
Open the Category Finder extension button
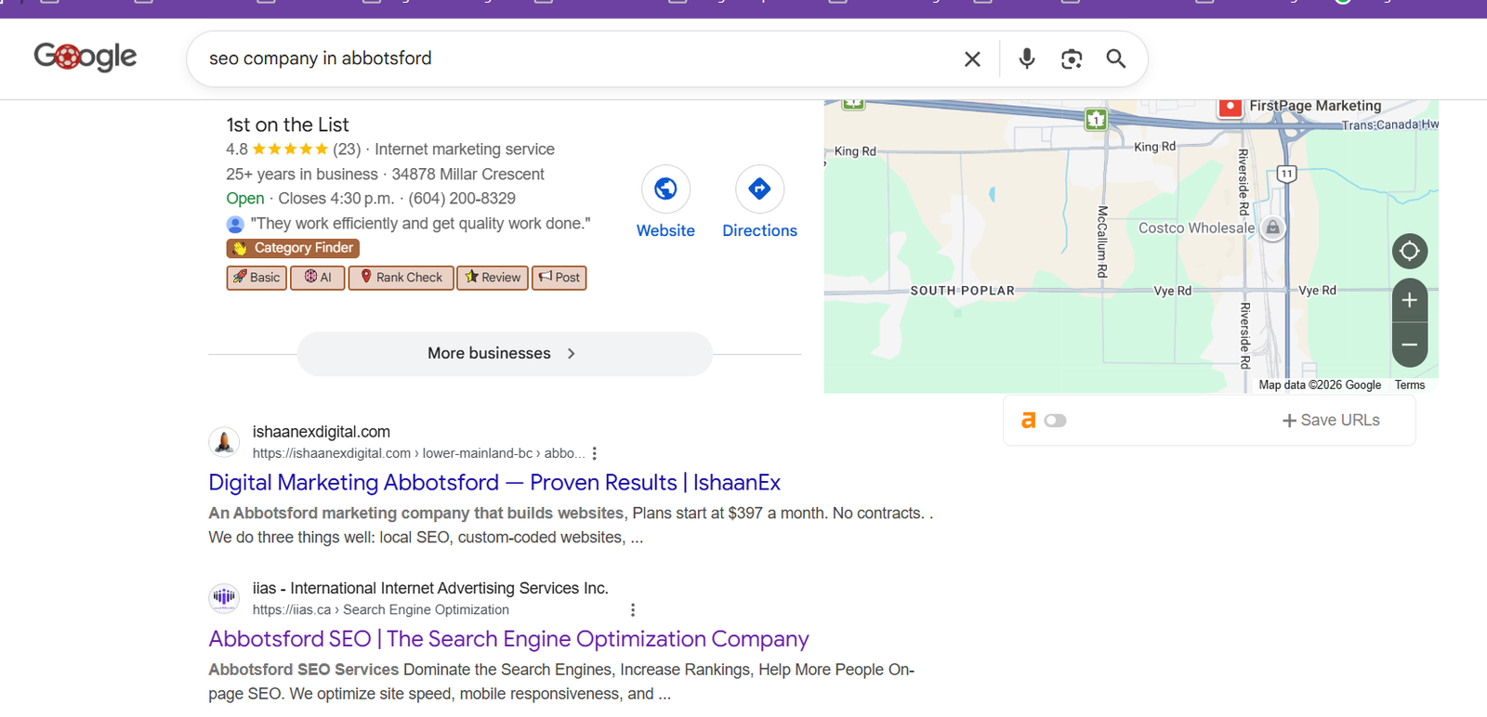pos(293,248)
